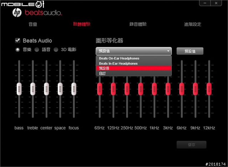Click the bass label
Screen dimensions: 228x167
click(19, 128)
